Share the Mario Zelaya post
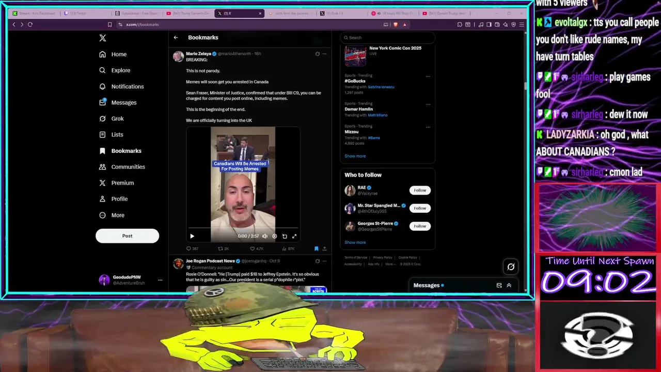The image size is (661, 372). [x=324, y=249]
